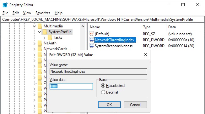
Task: Open the Help menu
Action: [x=58, y=13]
